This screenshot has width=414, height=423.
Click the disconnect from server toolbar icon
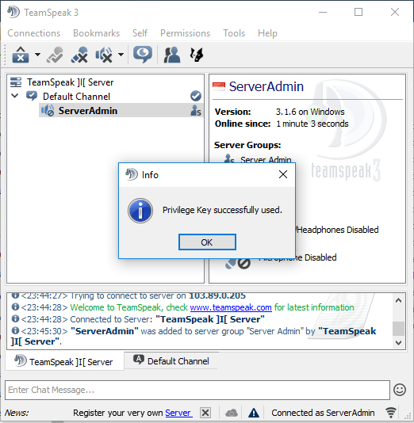click(21, 55)
